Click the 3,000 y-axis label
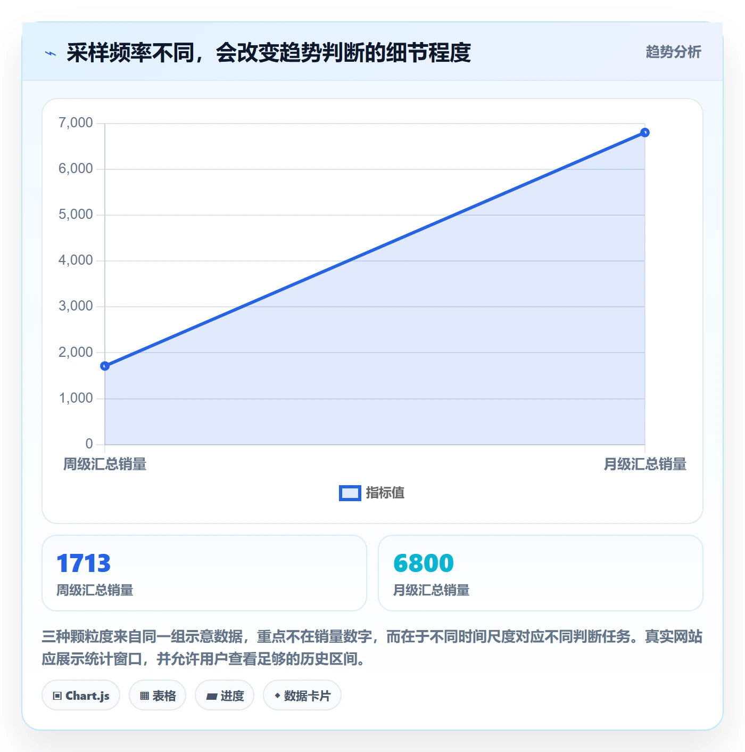This screenshot has width=745, height=752. point(76,306)
